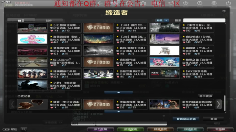Open the 房间 chat channel dropdown
Image resolution: width=236 pixels, height=132 pixels.
83,124
